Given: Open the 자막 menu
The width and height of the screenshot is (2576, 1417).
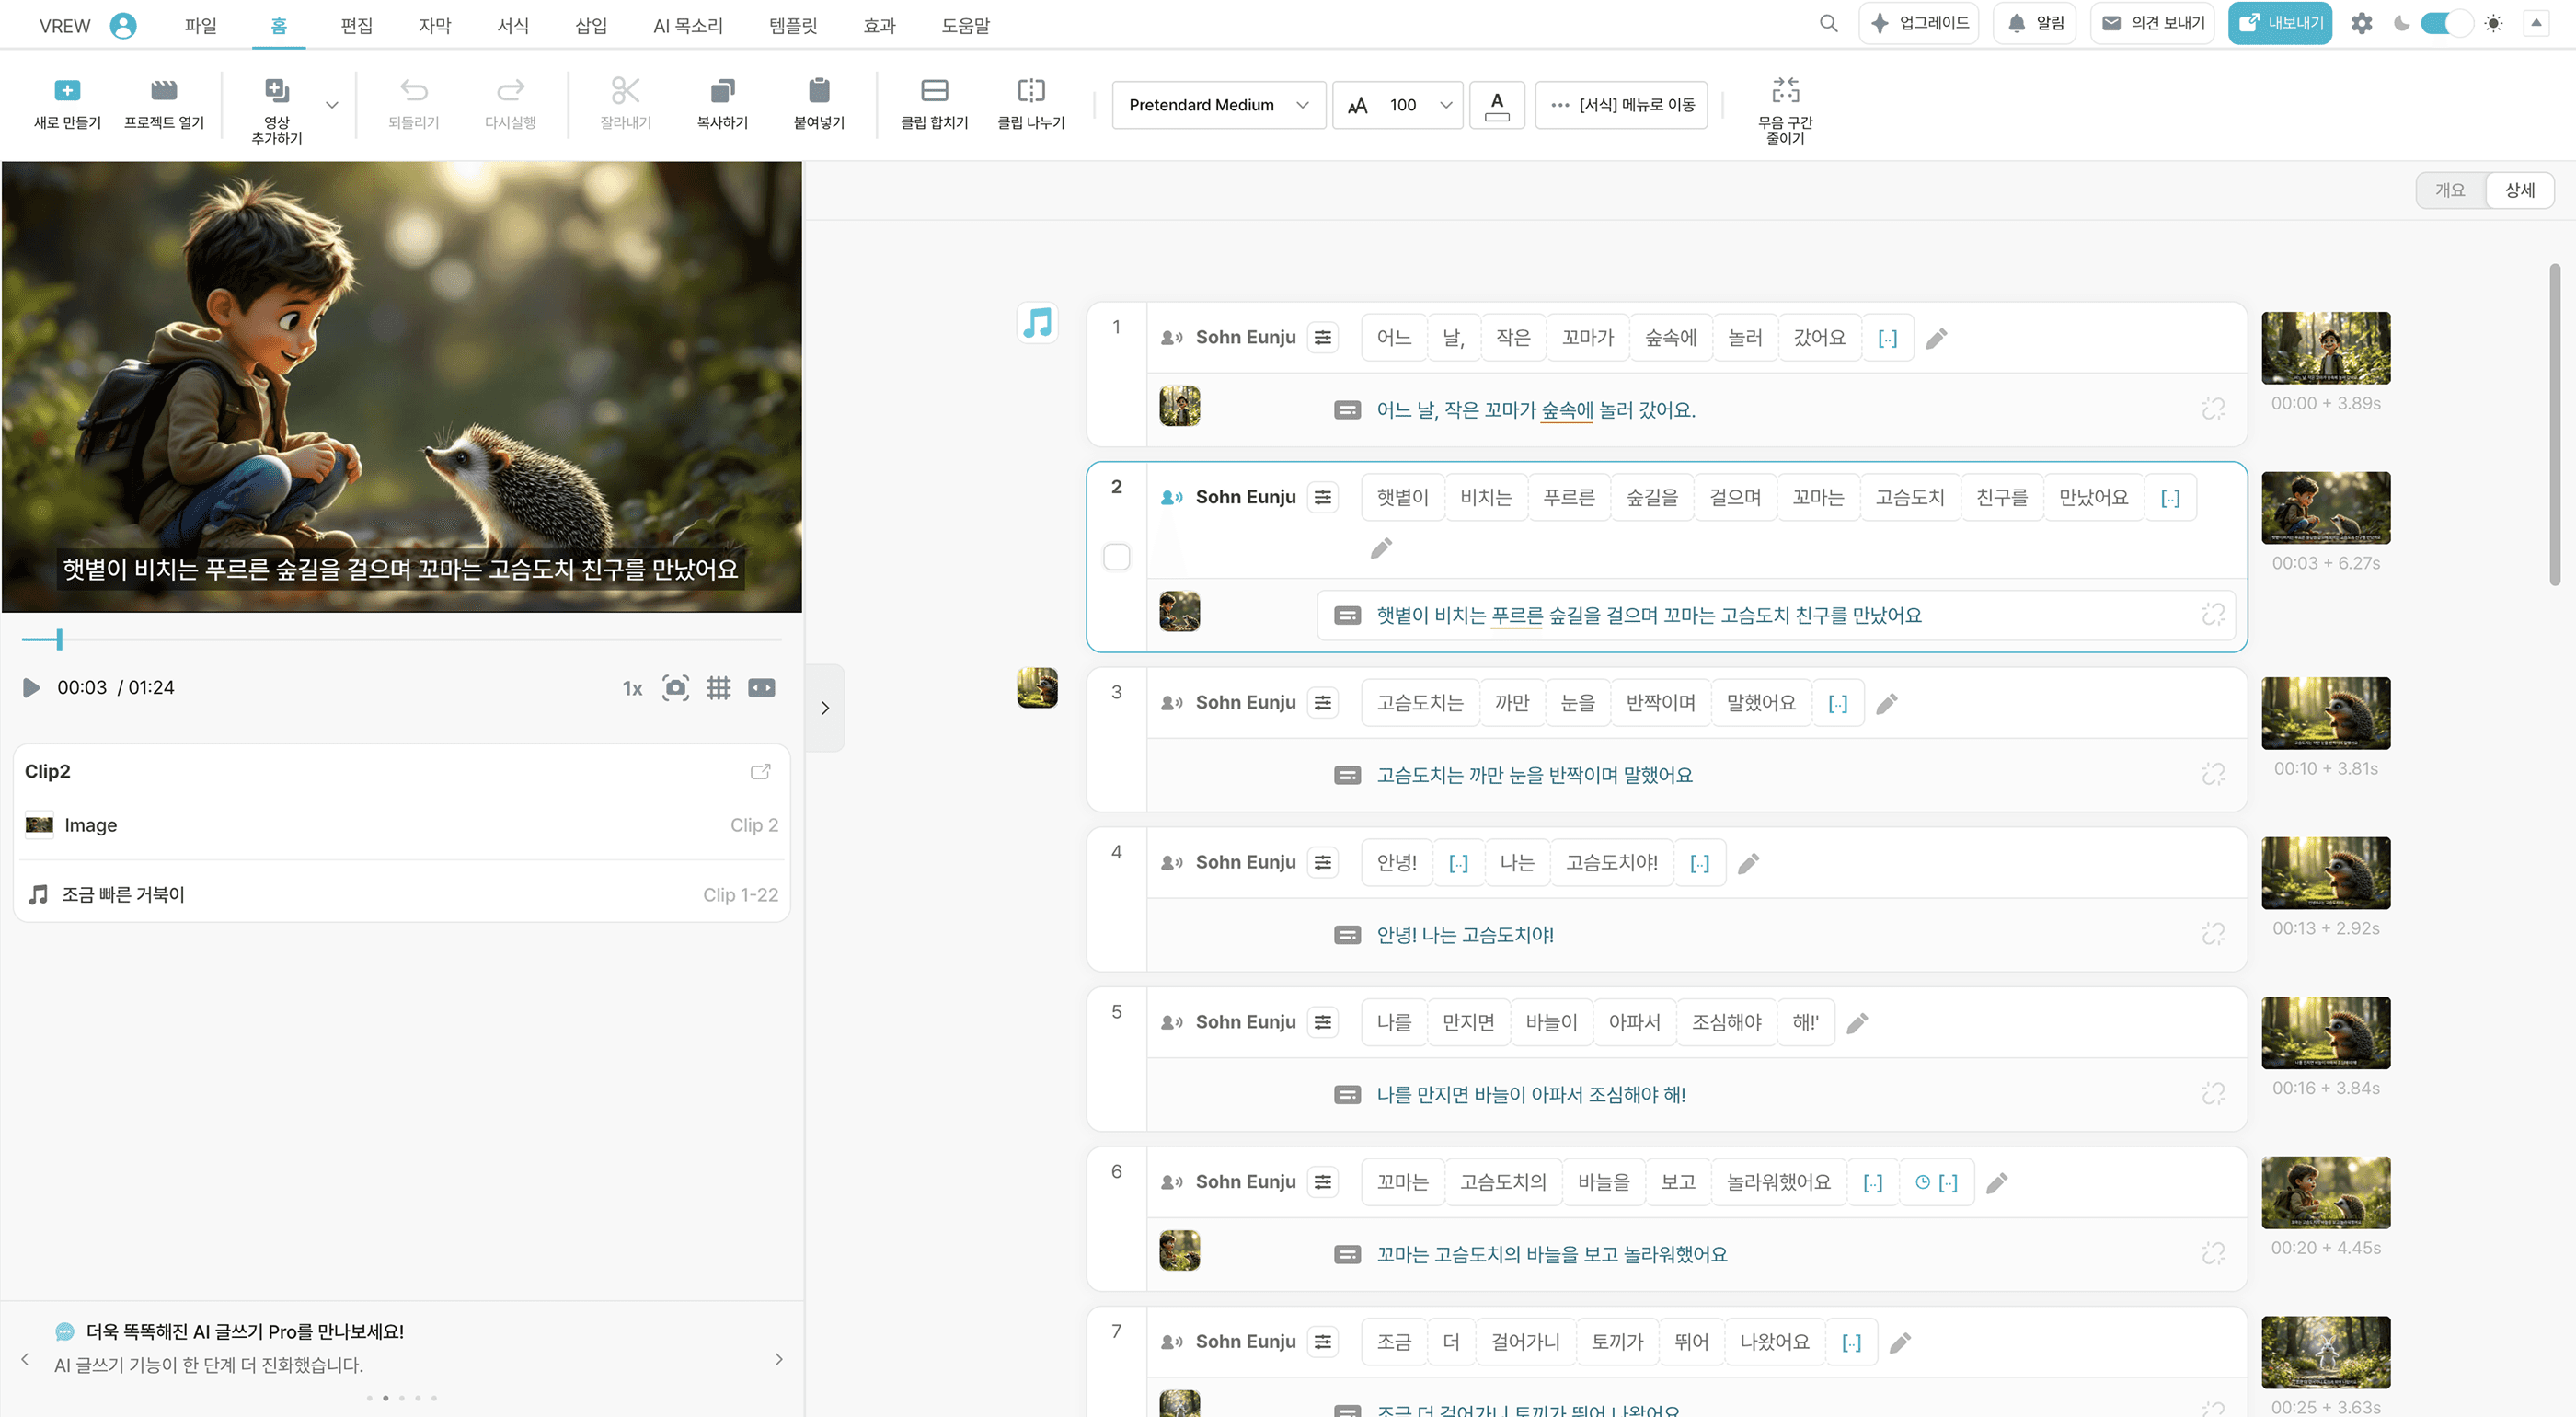Looking at the screenshot, I should [434, 25].
